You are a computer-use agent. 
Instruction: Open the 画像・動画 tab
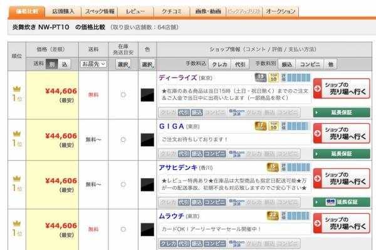[208, 11]
